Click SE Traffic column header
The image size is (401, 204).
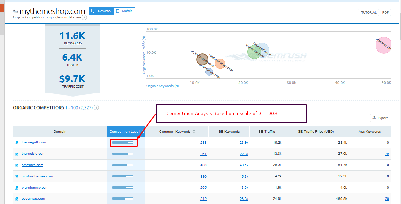[267, 132]
